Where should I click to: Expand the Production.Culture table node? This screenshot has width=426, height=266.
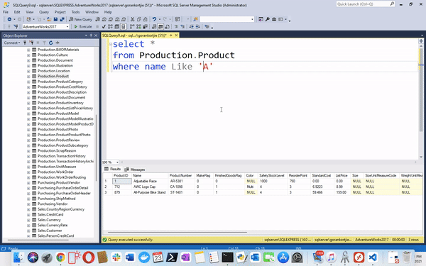[x=28, y=55]
